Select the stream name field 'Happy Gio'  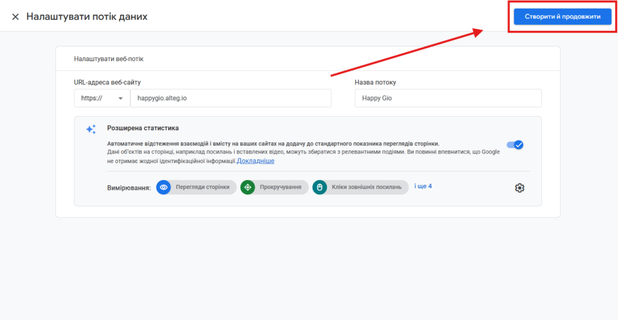coord(448,98)
